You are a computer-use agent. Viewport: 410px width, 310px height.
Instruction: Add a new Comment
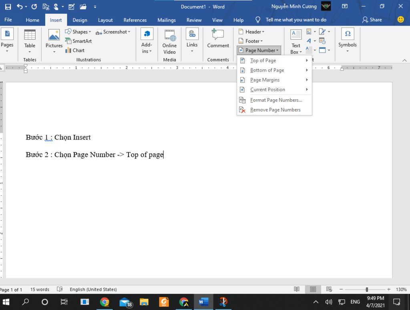[x=218, y=39]
